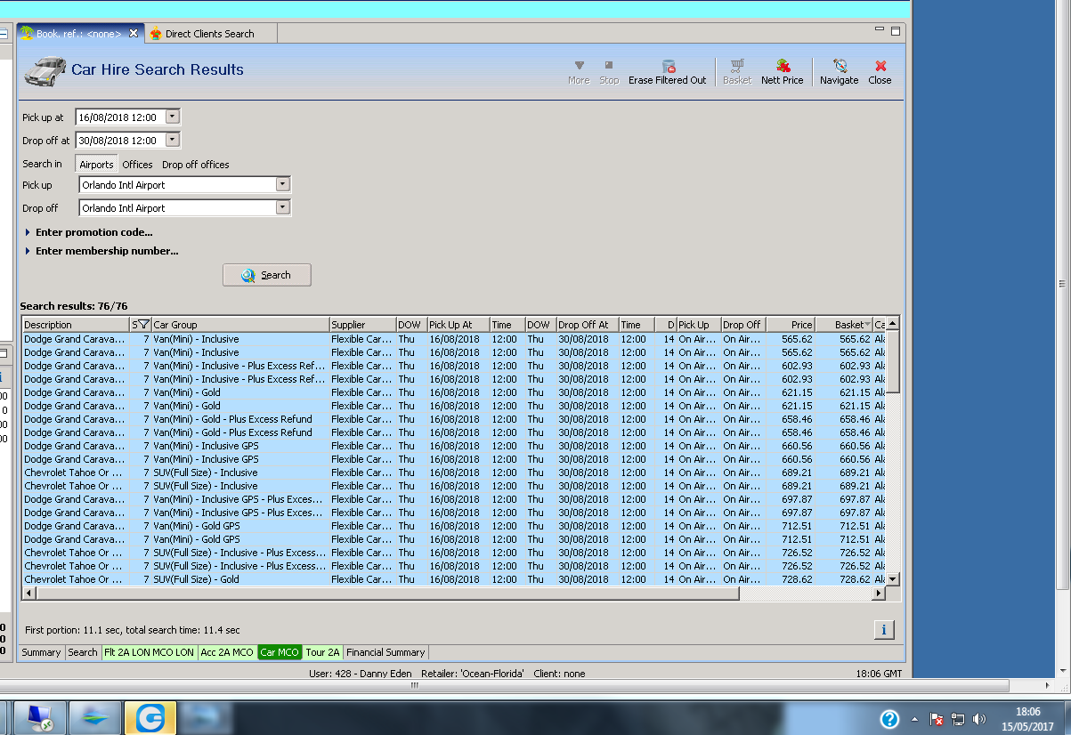Open the Basket toolbar icon
Image resolution: width=1071 pixels, height=735 pixels.
pos(737,66)
